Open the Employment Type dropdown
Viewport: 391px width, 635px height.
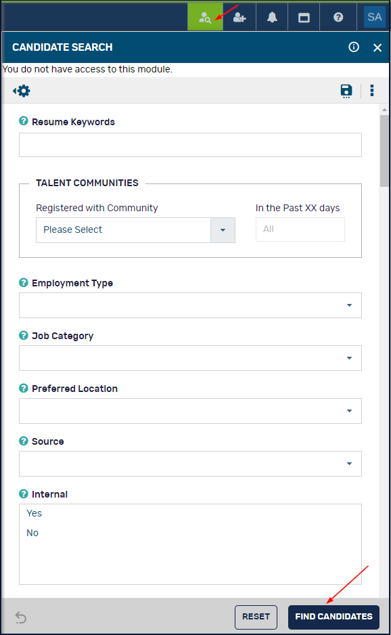tap(190, 305)
